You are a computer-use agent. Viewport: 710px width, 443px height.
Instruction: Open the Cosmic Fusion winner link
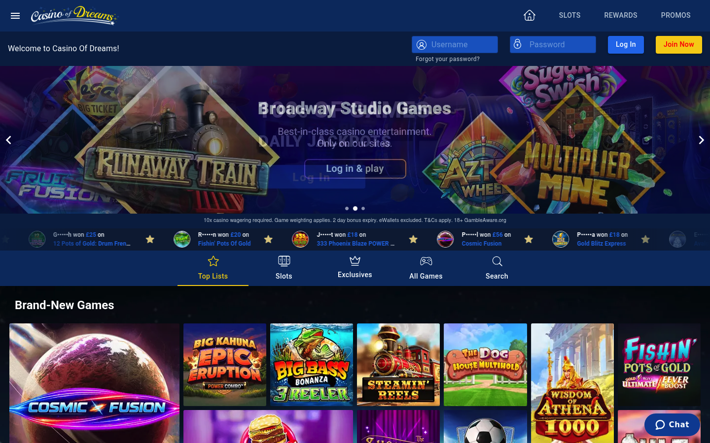(481, 244)
